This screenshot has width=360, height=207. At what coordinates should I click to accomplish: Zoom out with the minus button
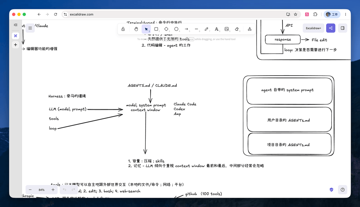(x=30, y=190)
